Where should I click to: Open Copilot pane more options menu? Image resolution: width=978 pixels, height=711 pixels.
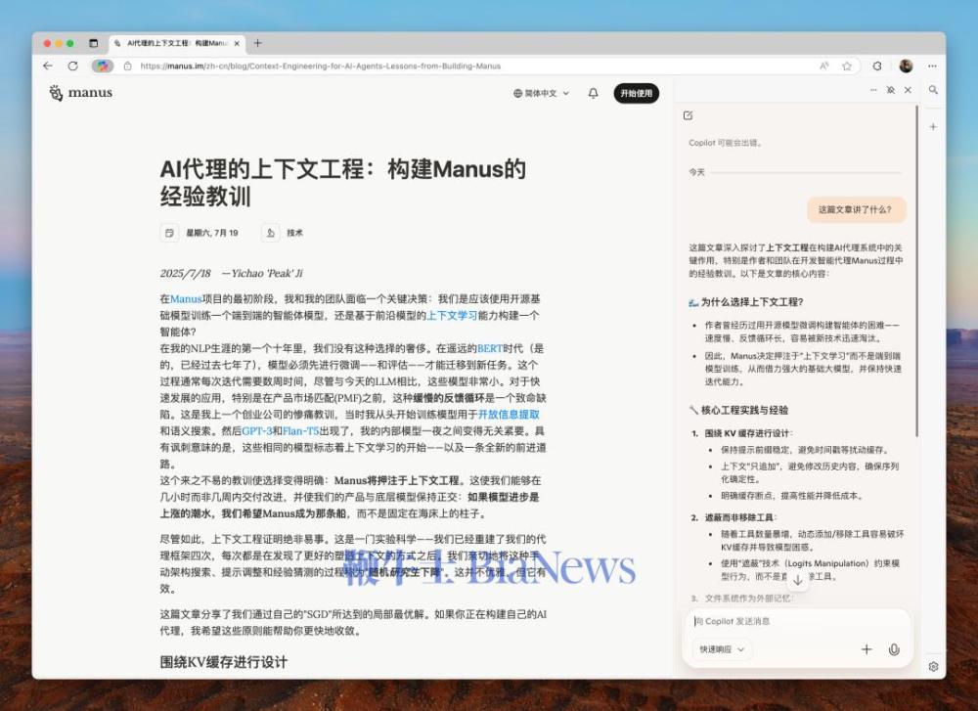tap(873, 90)
